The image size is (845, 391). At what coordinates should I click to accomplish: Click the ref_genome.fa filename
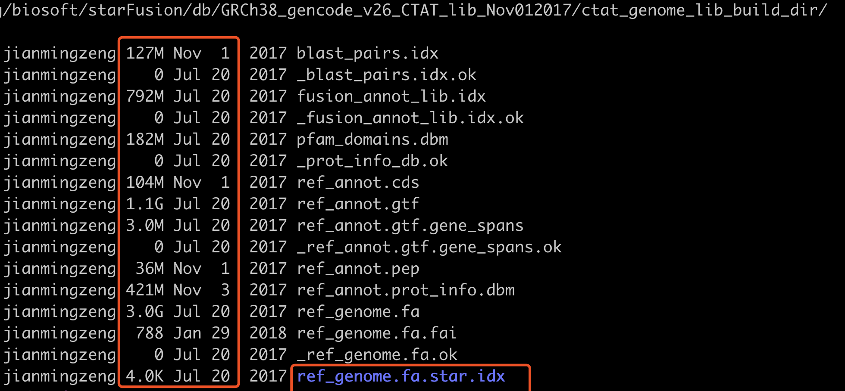[x=358, y=312]
